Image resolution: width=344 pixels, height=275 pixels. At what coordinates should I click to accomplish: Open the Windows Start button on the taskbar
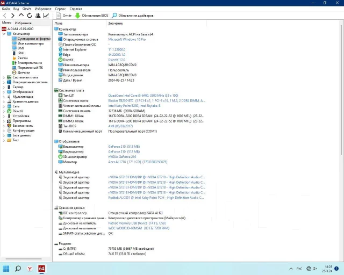click(6, 269)
